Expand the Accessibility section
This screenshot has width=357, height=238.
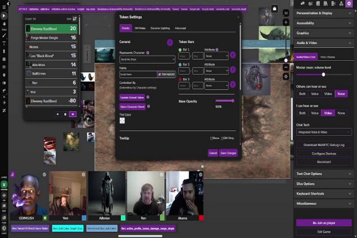pos(324,23)
